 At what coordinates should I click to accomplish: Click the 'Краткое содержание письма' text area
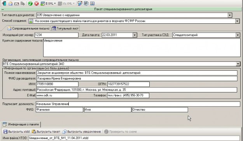tap(142, 48)
